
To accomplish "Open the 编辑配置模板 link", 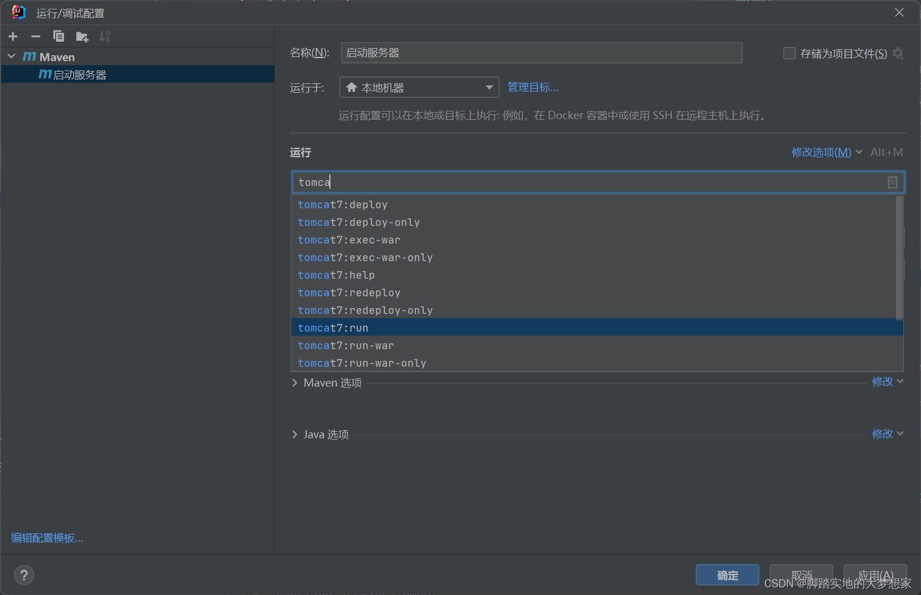I will [47, 537].
